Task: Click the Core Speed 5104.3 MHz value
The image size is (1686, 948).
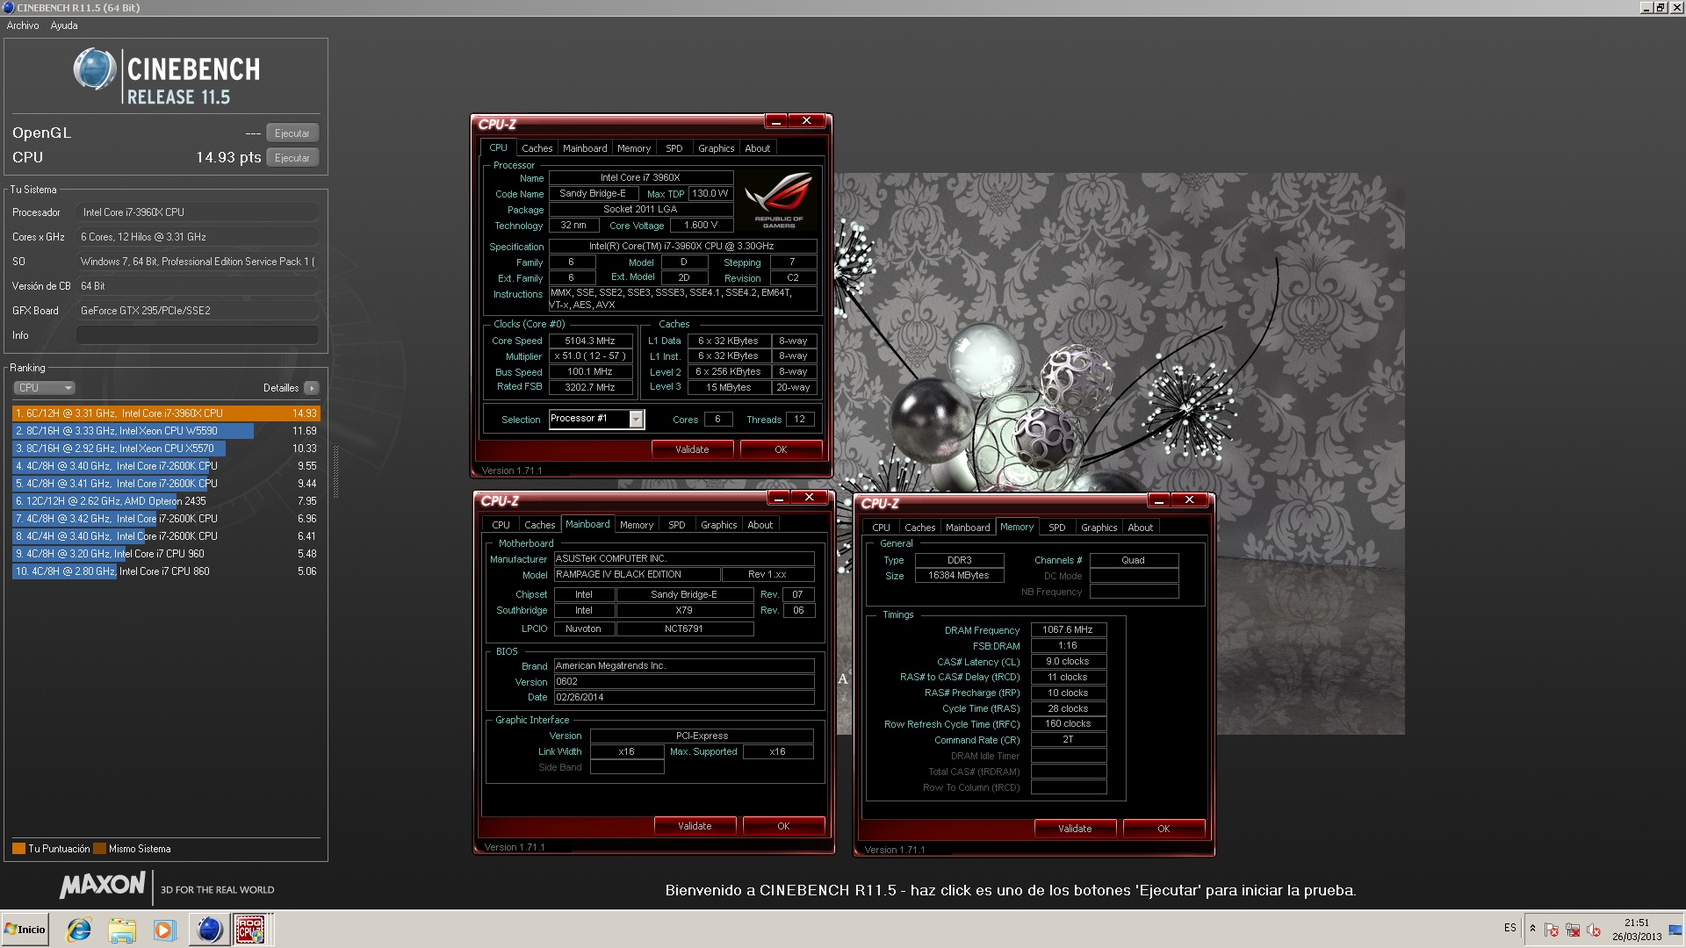Action: pos(590,341)
